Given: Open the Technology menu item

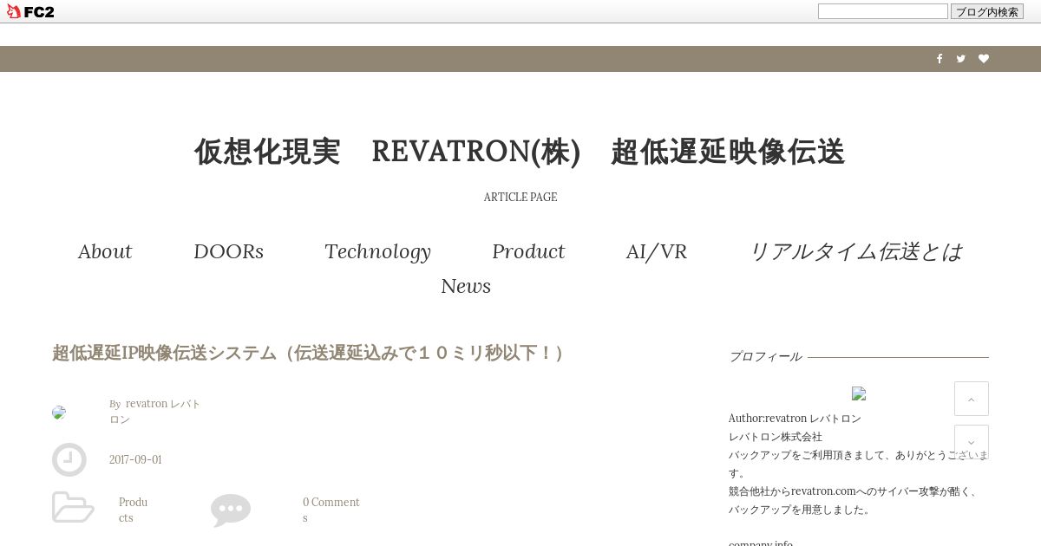Looking at the screenshot, I should (x=377, y=251).
